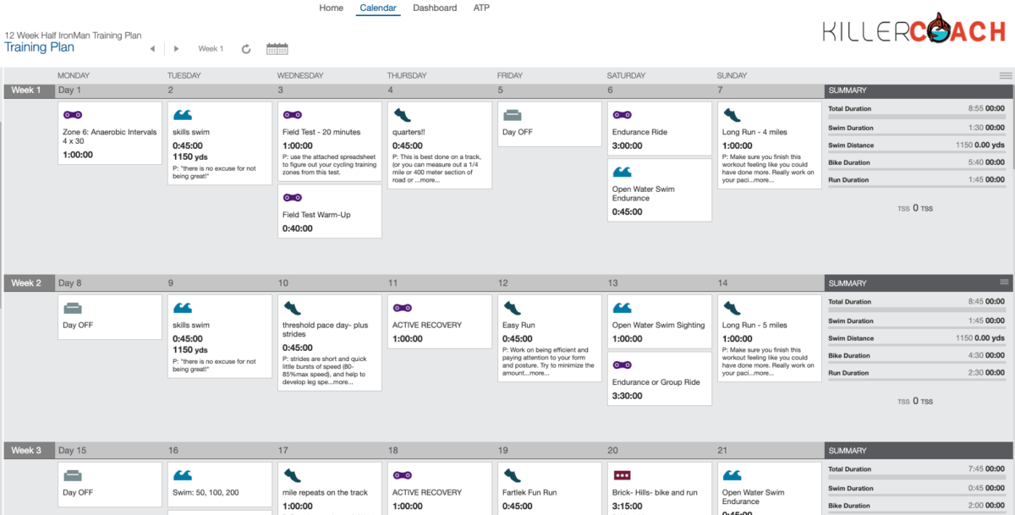This screenshot has height=515, width=1015.
Task: Go to the ATP tab
Action: point(481,8)
